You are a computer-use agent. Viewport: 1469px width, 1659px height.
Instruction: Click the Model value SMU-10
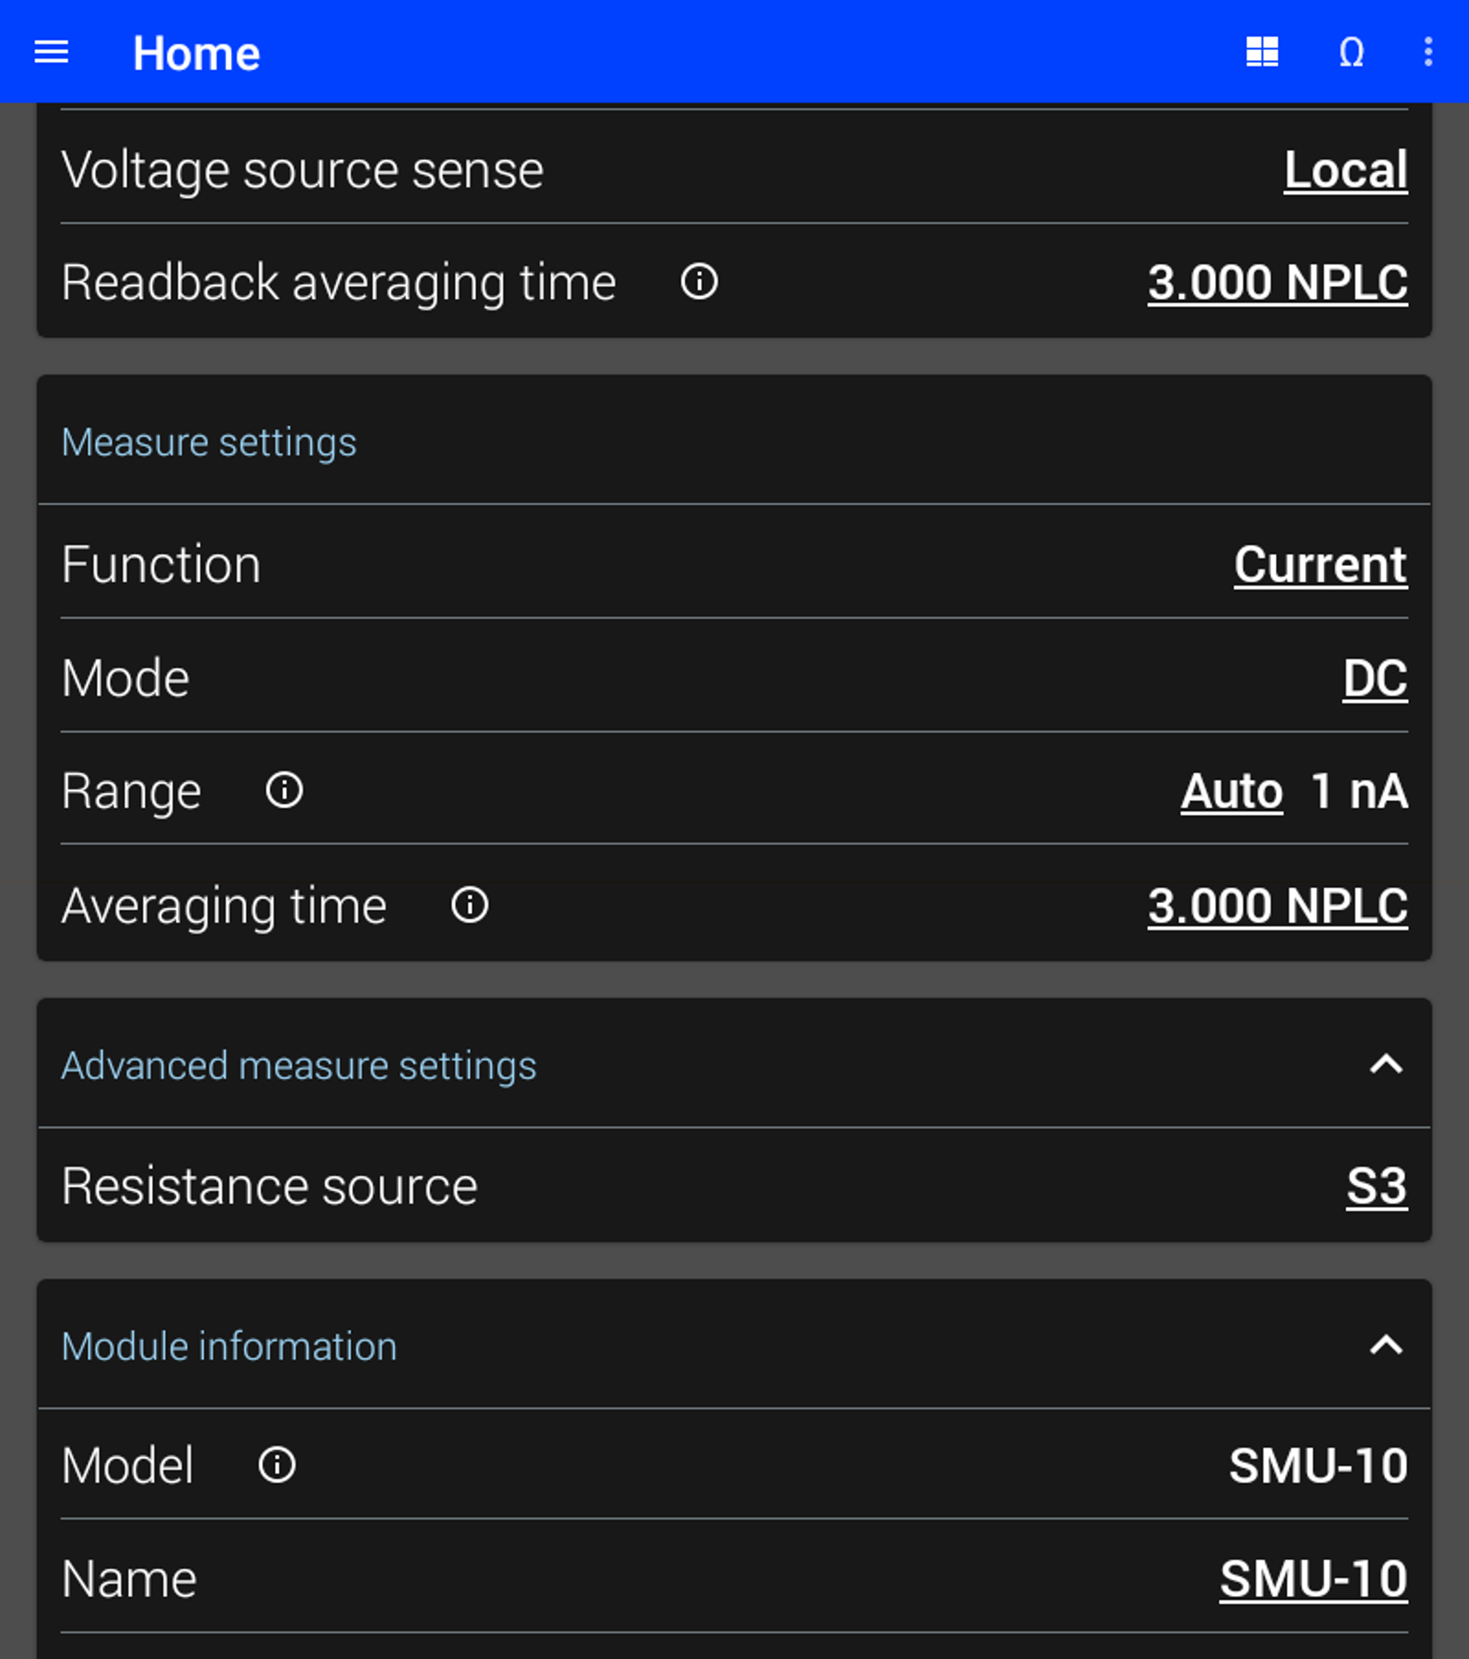tap(1318, 1466)
